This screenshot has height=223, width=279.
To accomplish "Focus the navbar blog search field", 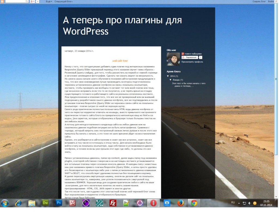I will 16,1.
